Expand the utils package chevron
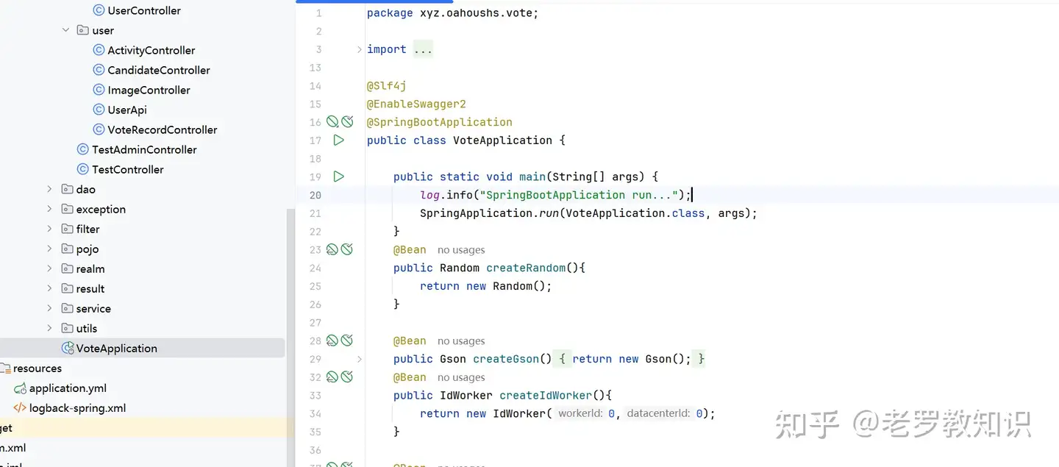1059x467 pixels. pos(50,328)
